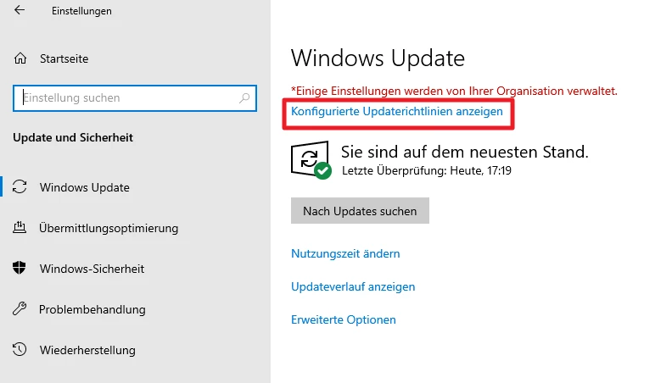Click the Problembehandlung wrench icon
The image size is (672, 383).
tap(21, 309)
